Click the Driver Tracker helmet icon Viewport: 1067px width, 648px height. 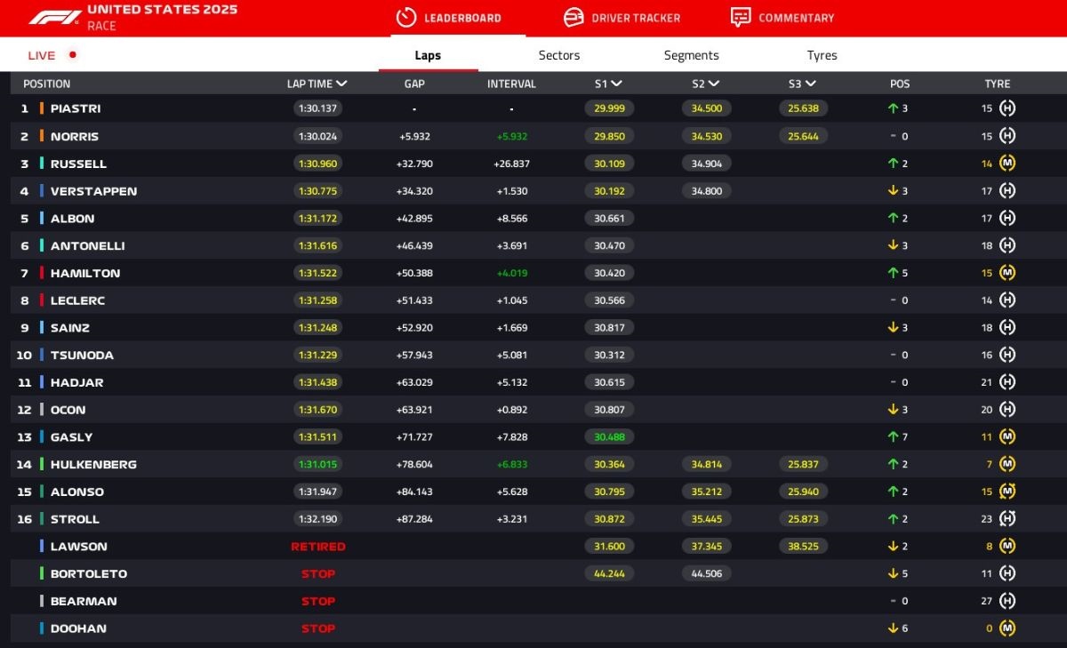pos(574,18)
